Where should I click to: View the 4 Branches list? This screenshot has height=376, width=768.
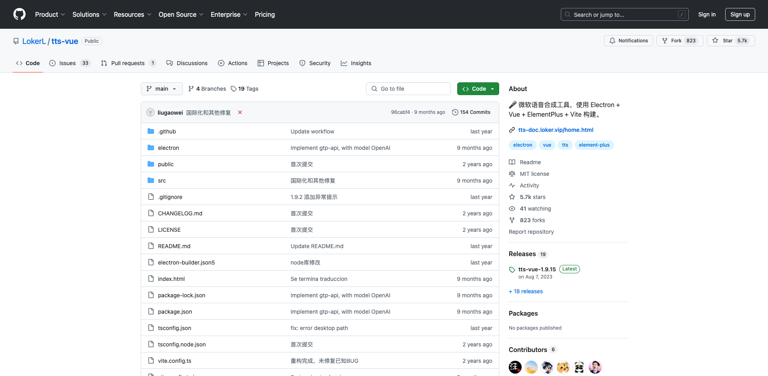point(207,89)
